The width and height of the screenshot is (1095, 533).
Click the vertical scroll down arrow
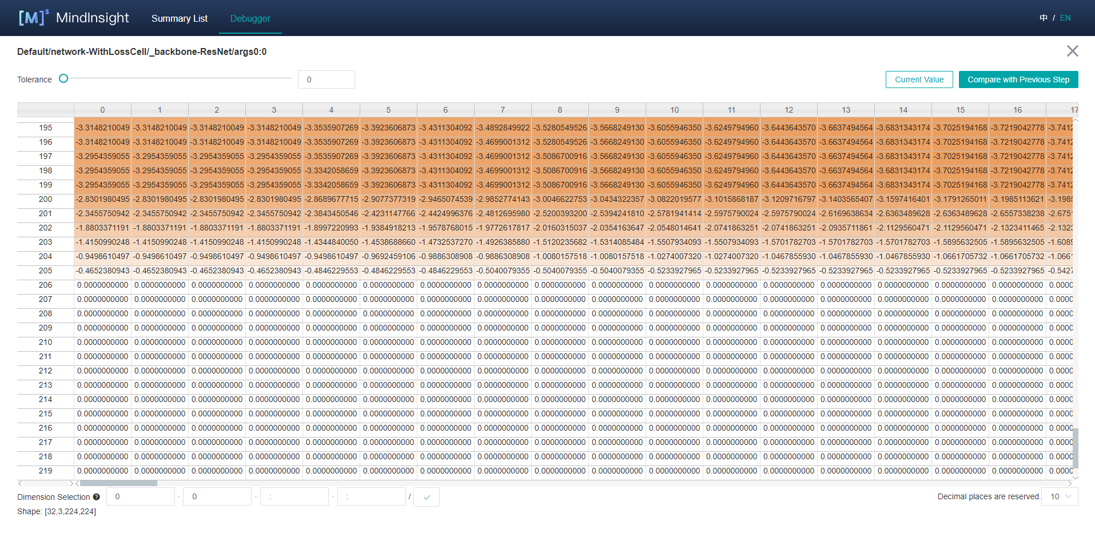point(1076,478)
